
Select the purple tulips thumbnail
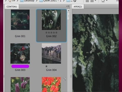(20, 84)
